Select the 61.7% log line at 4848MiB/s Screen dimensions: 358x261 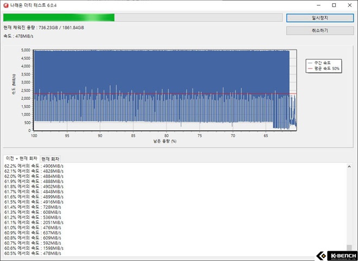pos(34,192)
